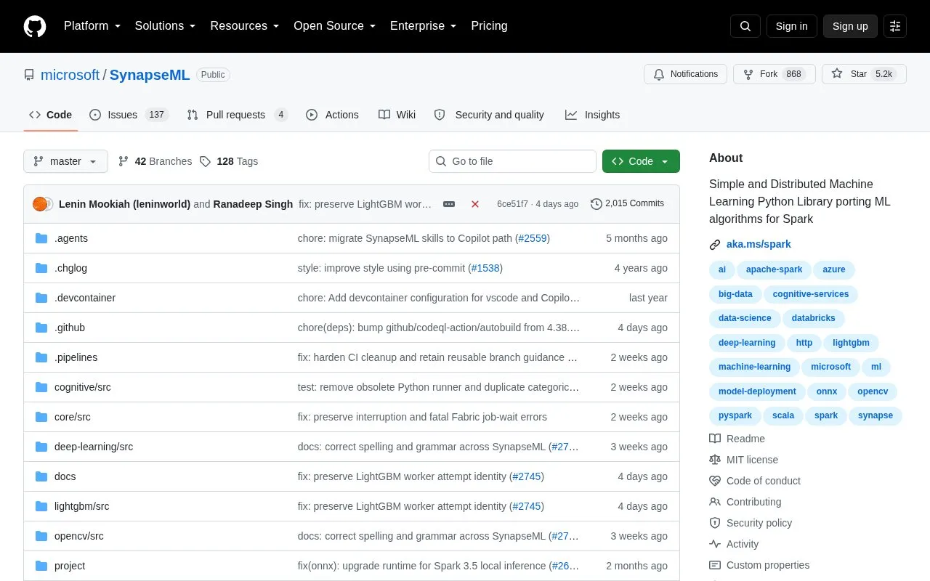
Task: Click the Sign up button
Action: (x=850, y=26)
